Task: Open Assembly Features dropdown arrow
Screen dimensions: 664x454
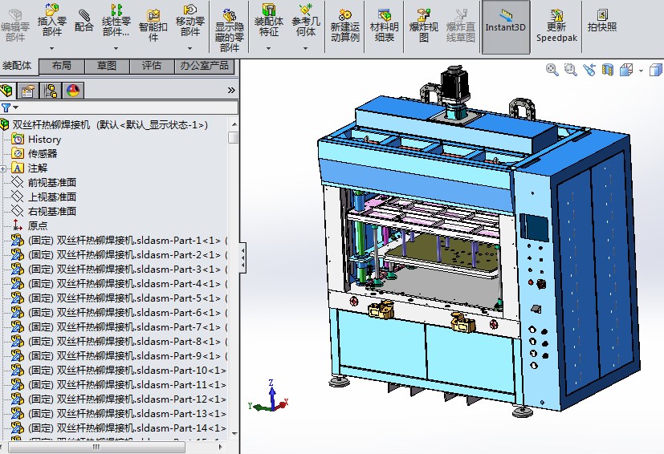Action: [268, 48]
